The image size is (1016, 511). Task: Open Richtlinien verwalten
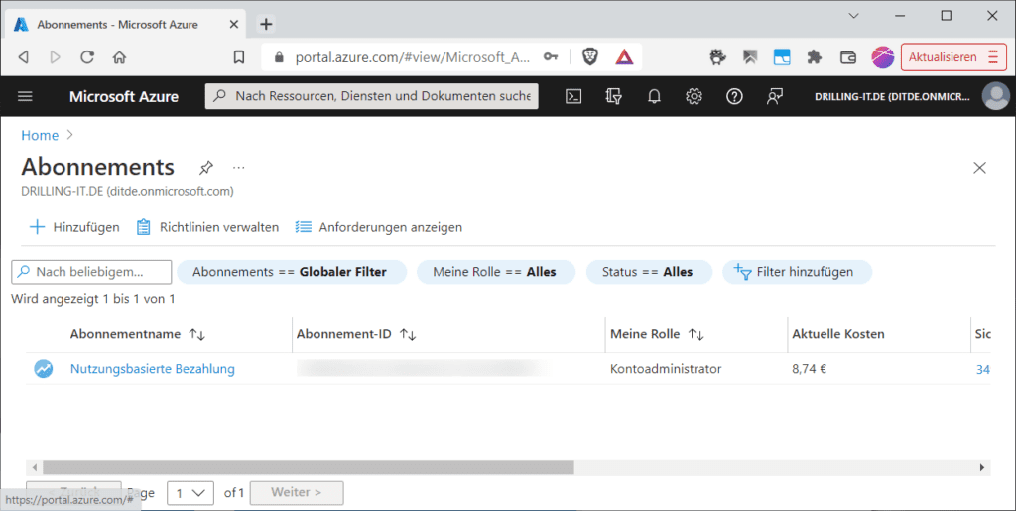(x=207, y=227)
